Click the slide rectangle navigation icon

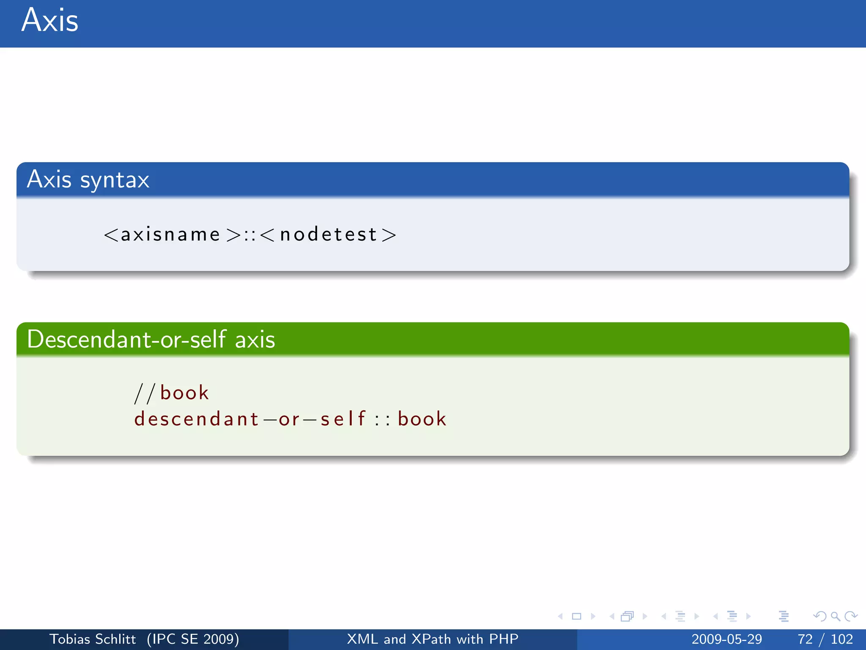click(576, 617)
